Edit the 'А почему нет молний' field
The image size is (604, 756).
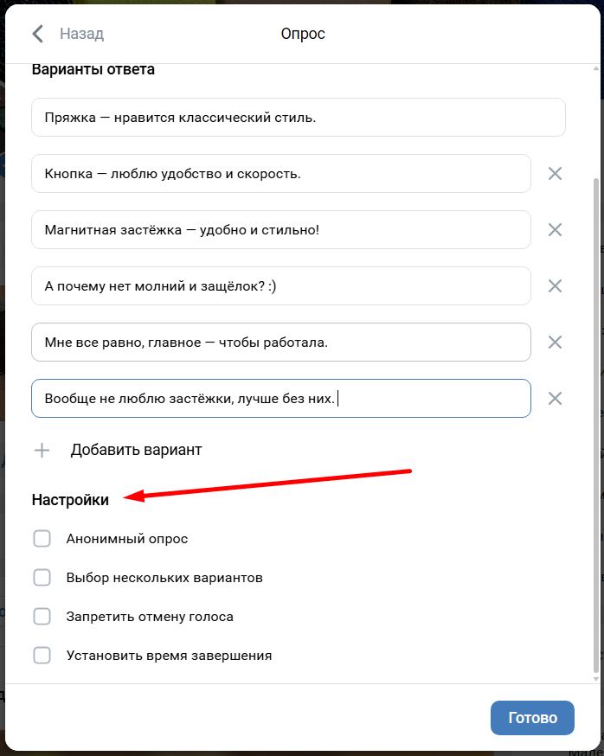[x=280, y=285]
